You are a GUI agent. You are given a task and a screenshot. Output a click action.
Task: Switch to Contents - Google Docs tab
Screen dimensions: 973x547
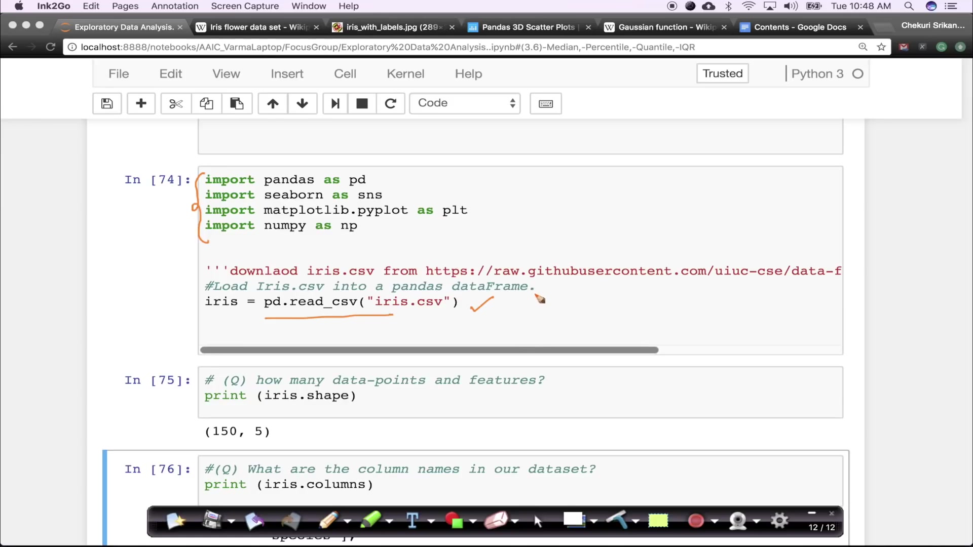pyautogui.click(x=800, y=27)
